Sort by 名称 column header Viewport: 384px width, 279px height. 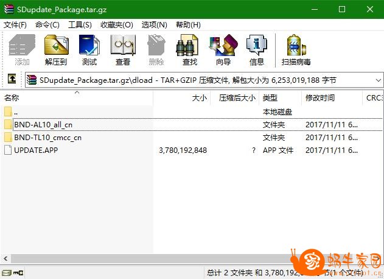[x=77, y=98]
